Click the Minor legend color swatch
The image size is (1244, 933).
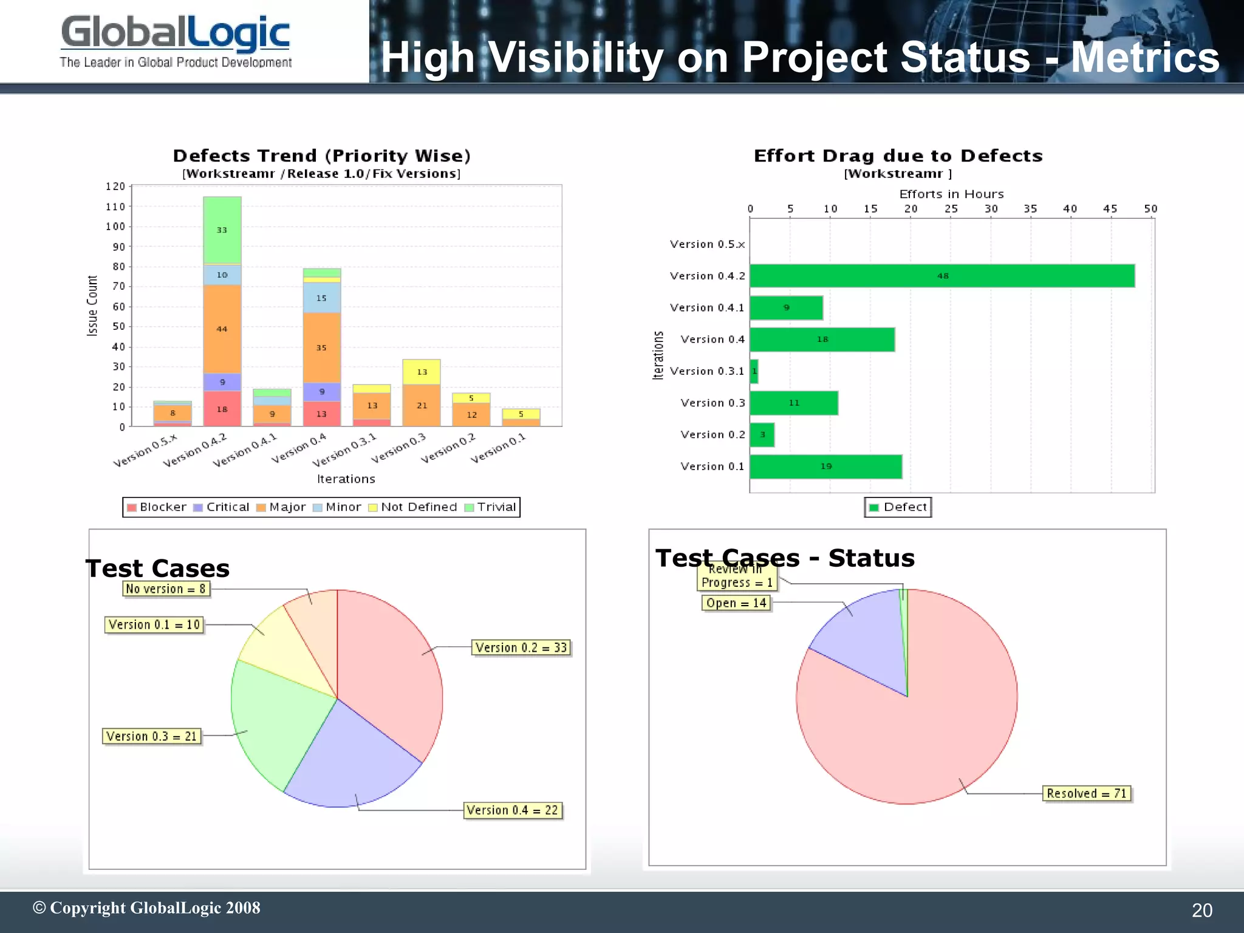coord(317,508)
